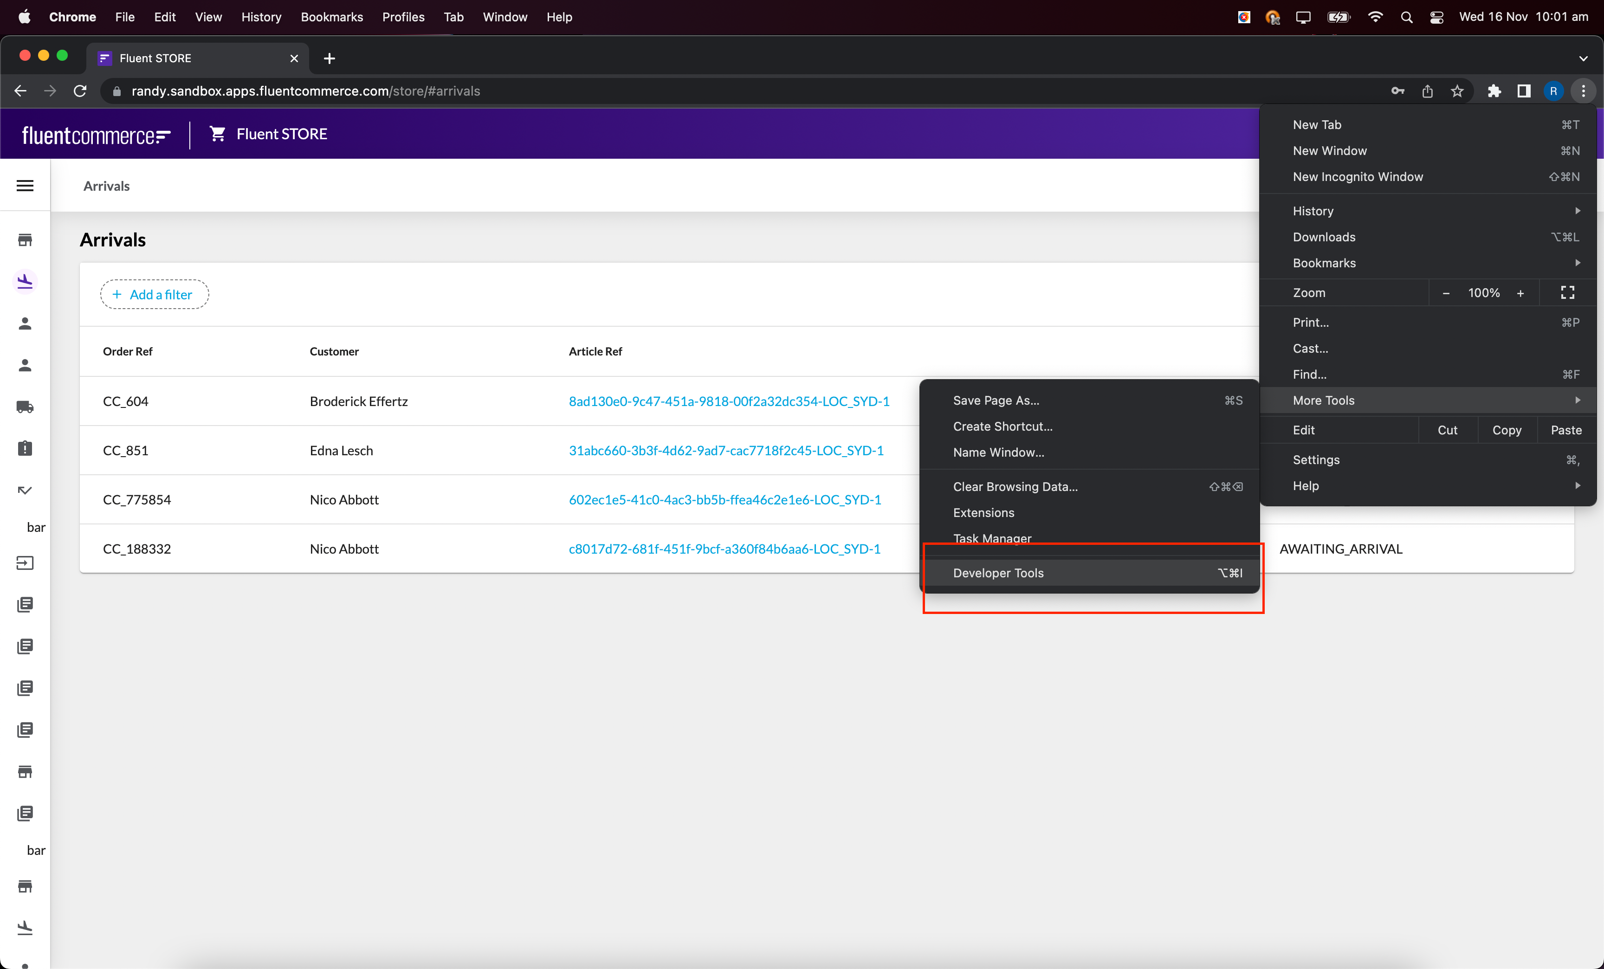Expand the Bookmarks submenu
1604x969 pixels.
[x=1367, y=263]
